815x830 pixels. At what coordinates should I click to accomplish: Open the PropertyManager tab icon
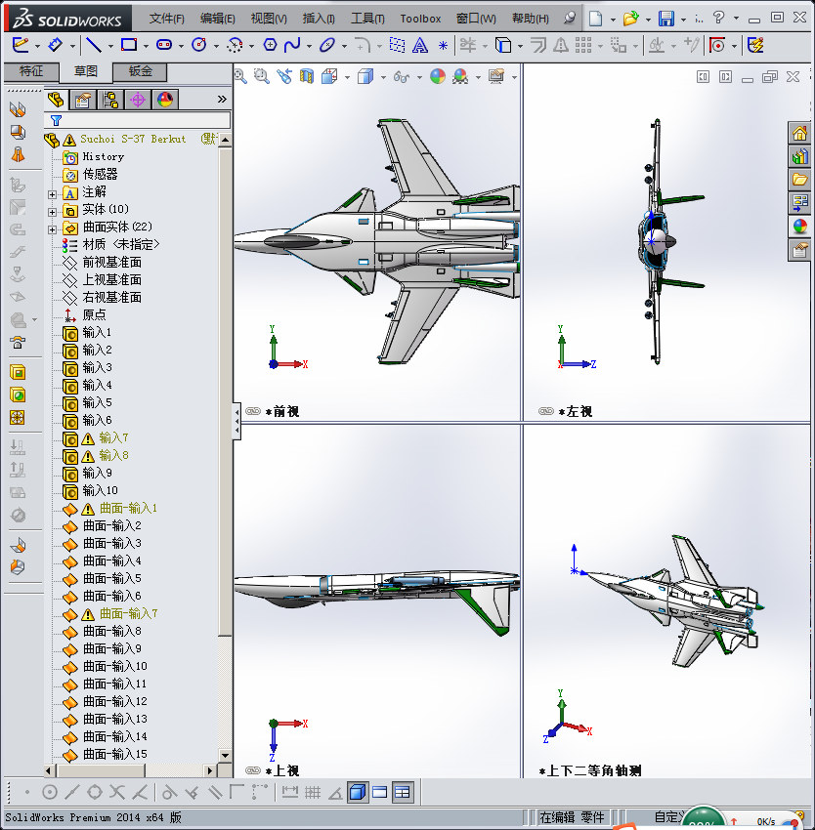click(83, 100)
